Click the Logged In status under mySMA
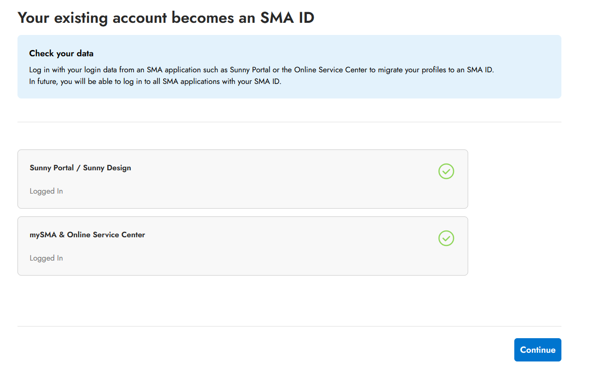609x377 pixels. [46, 258]
